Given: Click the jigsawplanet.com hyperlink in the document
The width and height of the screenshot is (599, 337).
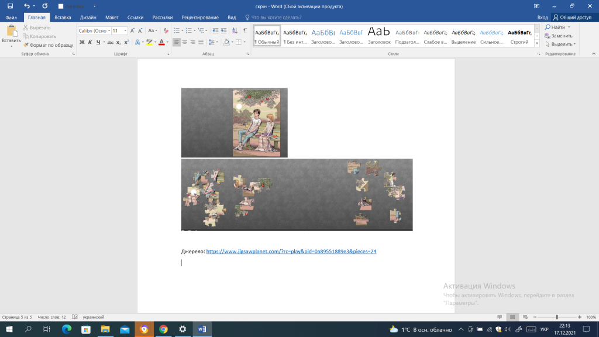Looking at the screenshot, I should pos(291,251).
